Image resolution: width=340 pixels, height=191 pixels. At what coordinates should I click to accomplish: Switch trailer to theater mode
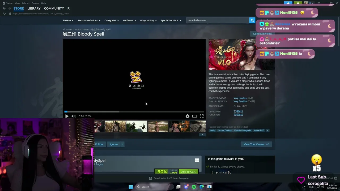click(195, 116)
